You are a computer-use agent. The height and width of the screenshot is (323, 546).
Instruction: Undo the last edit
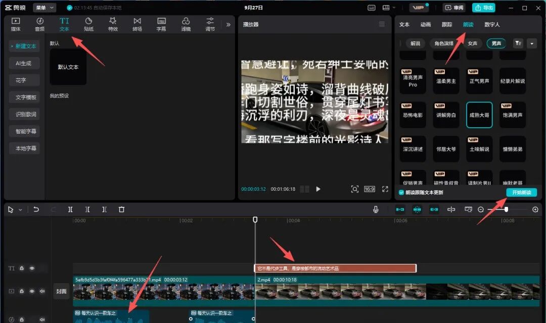click(x=36, y=209)
